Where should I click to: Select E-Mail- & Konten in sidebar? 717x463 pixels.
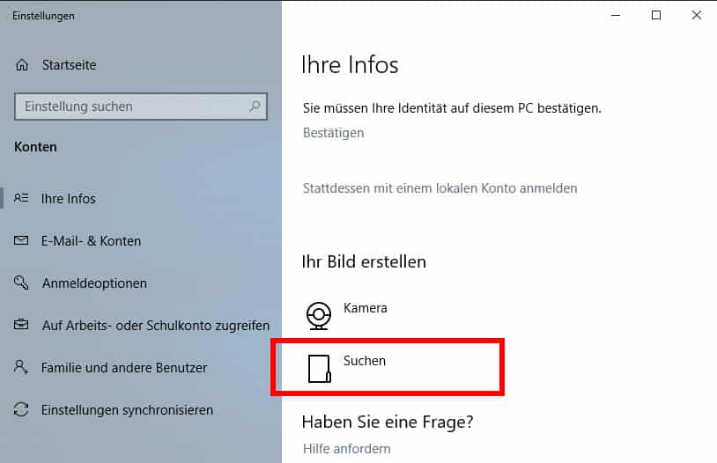point(91,241)
